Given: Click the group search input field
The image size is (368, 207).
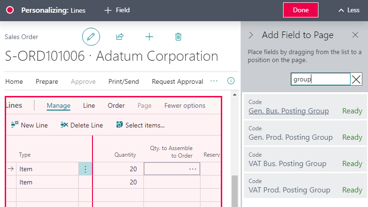Looking at the screenshot, I should 320,80.
